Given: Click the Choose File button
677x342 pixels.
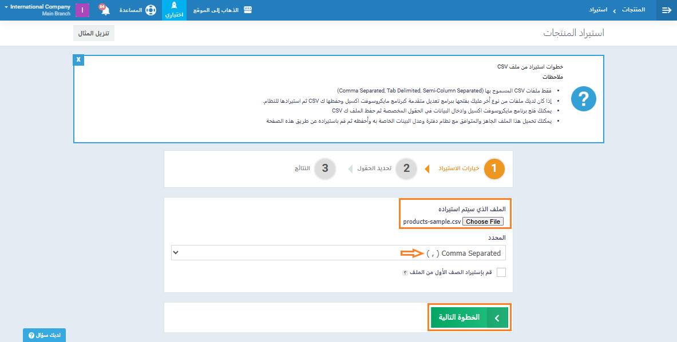Looking at the screenshot, I should coord(482,222).
